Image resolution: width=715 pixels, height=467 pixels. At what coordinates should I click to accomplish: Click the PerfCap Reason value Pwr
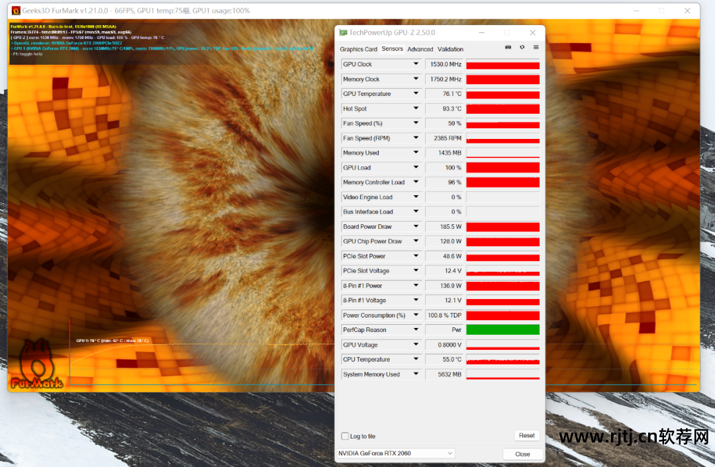[456, 330]
